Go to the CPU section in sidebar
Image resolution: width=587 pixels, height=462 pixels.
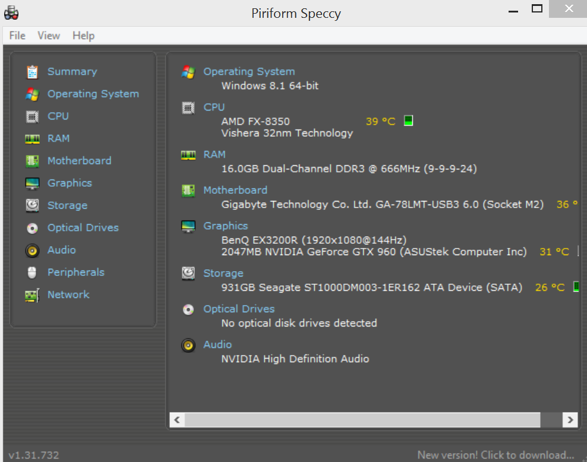pos(58,116)
